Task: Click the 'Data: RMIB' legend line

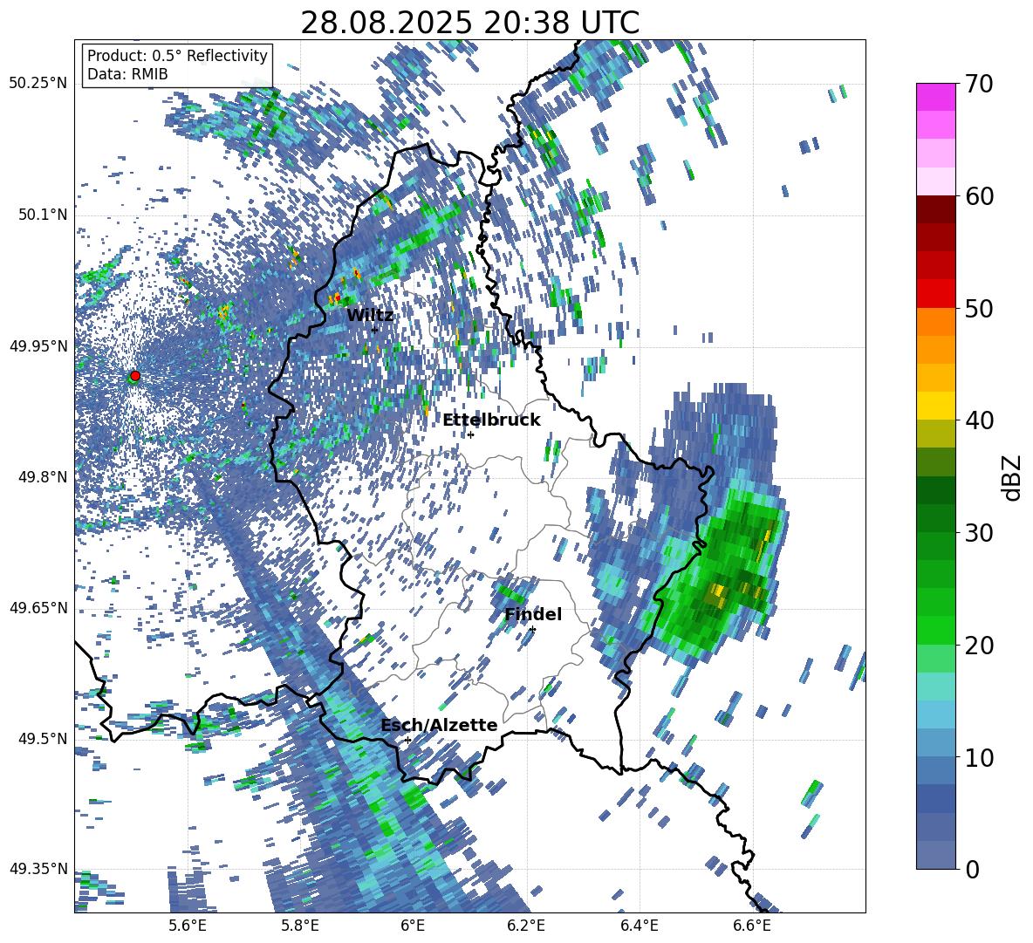Action: tap(127, 74)
